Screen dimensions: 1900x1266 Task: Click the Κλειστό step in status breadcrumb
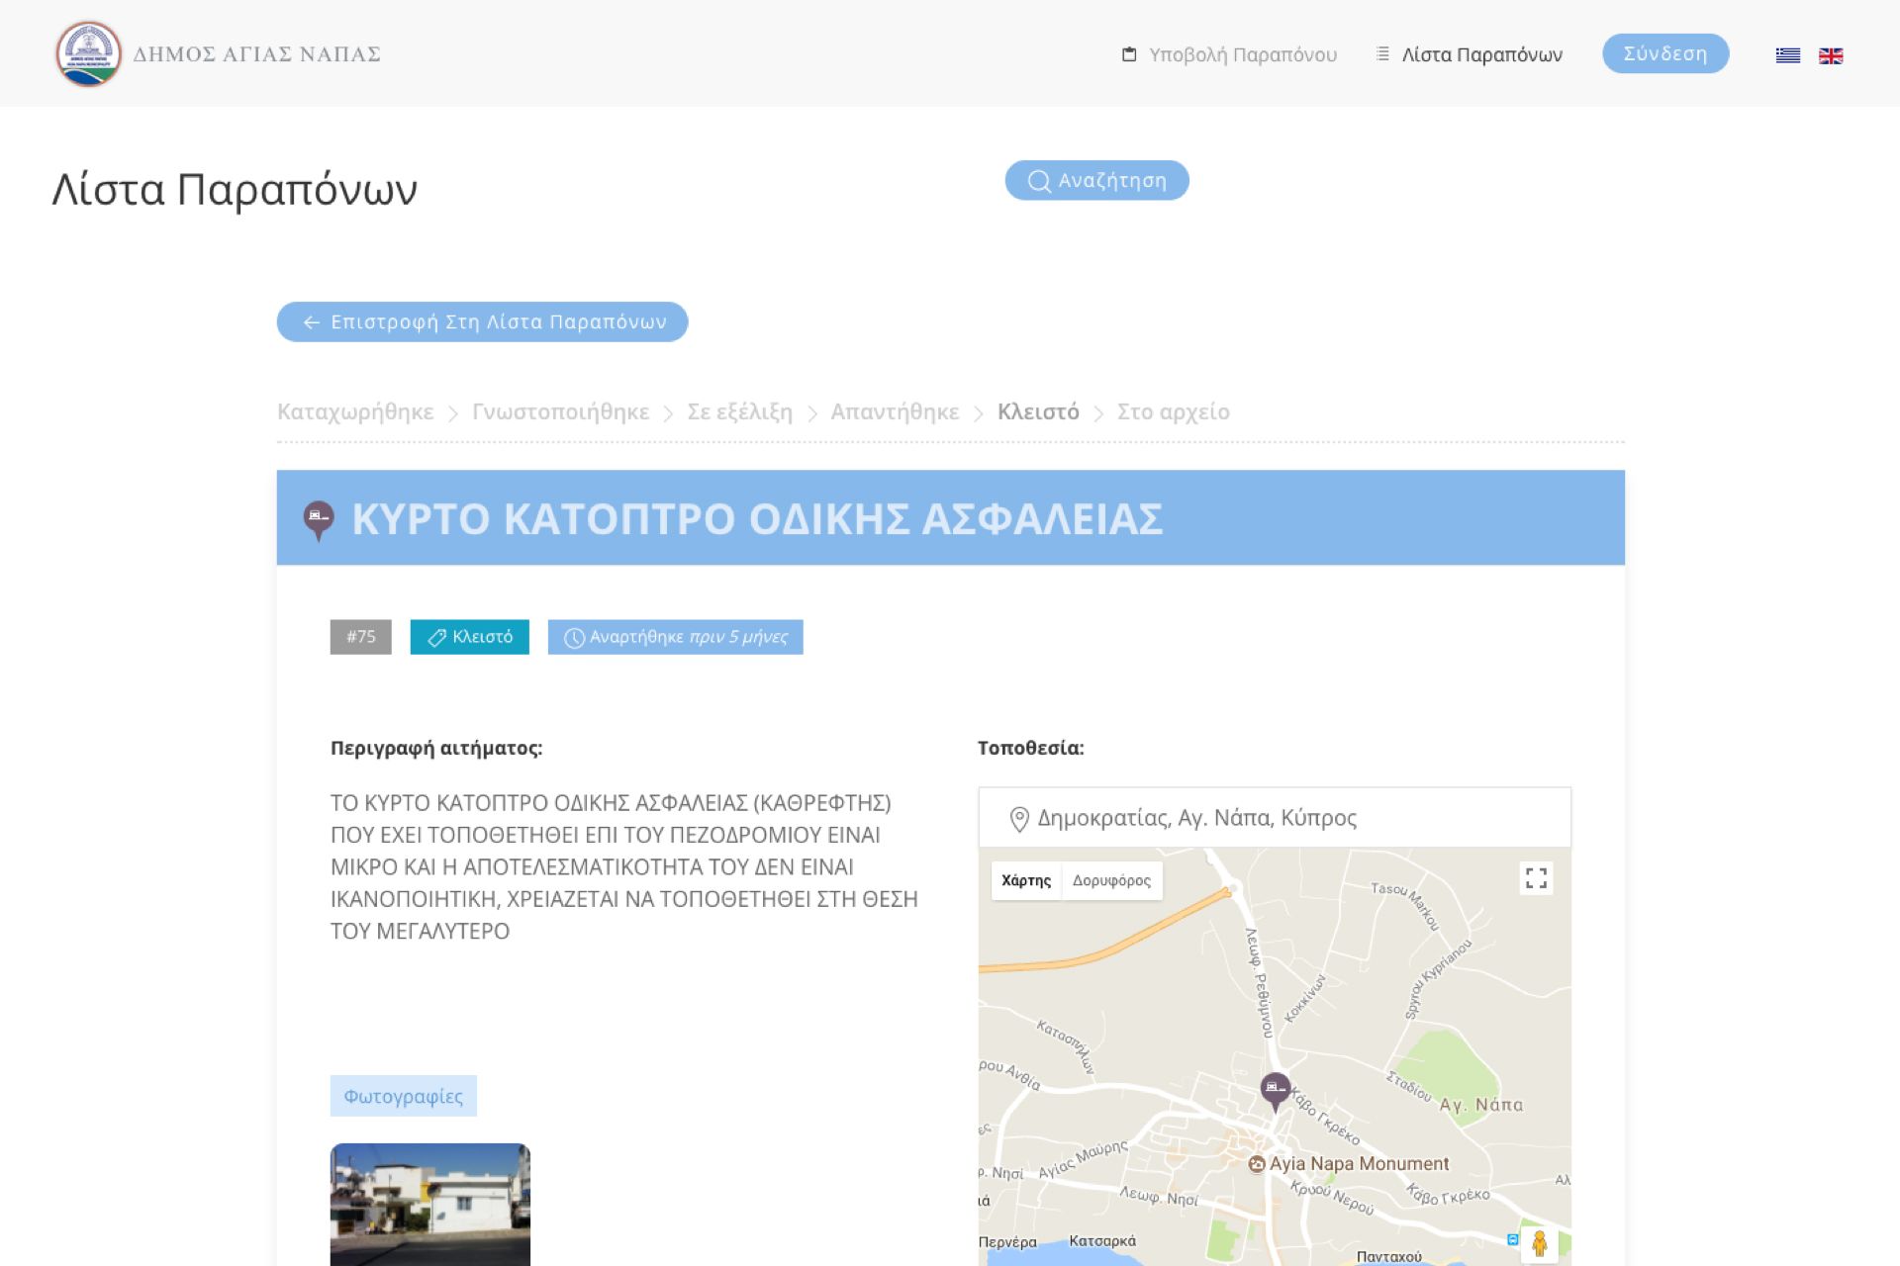[x=1037, y=411]
